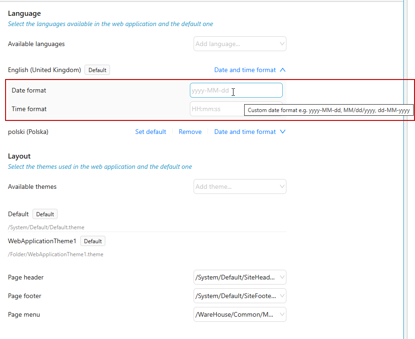Open the Page footer dropdown
The image size is (415, 339).
[240, 296]
